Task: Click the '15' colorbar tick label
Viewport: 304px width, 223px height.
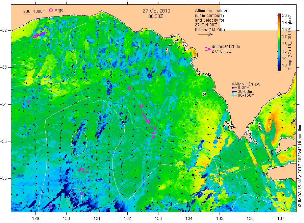Action: (x=284, y=51)
